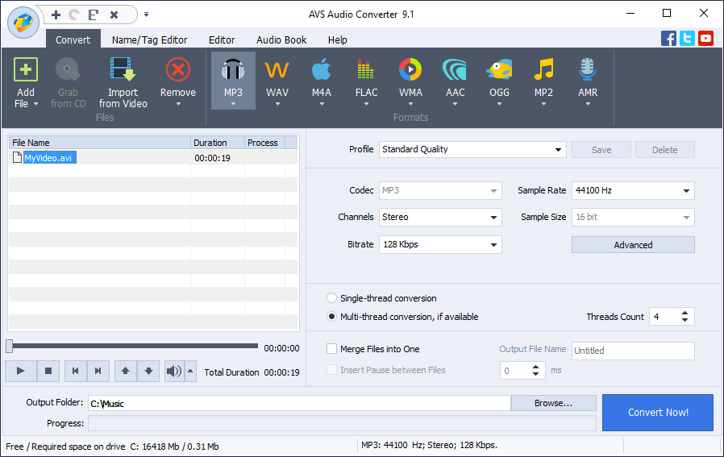Pick the AMR microphone format
Viewport: 724px width, 457px height.
(x=588, y=71)
